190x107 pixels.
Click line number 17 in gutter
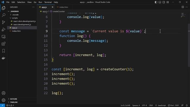point(46,69)
